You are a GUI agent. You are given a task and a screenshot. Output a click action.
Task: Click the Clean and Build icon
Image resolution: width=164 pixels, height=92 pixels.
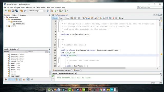(x=52, y=11)
